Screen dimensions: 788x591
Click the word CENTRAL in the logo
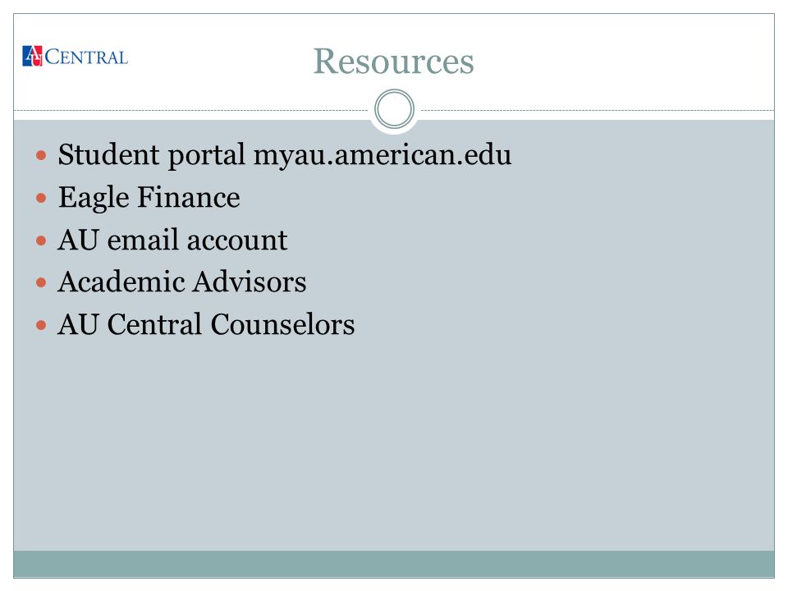pos(86,57)
